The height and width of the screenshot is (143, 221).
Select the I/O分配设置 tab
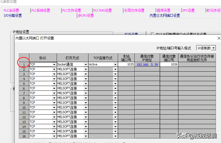[13, 15]
